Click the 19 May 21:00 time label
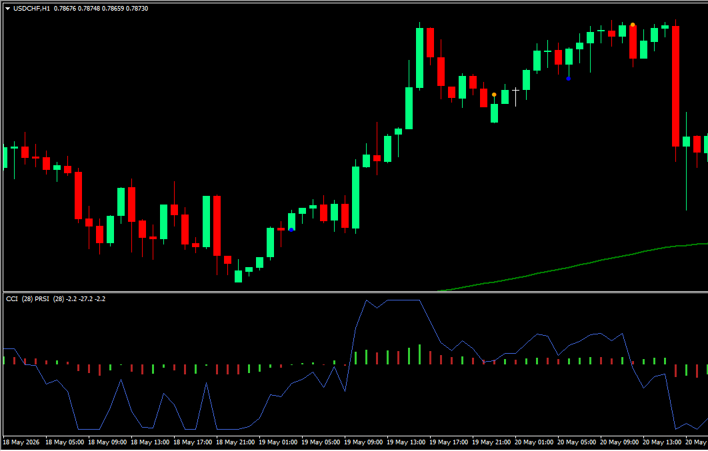This screenshot has width=708, height=451. point(491,442)
